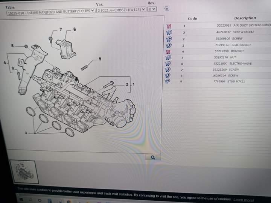
Task: Select the intake manifold diagram thumbnail
Action: (24, 172)
